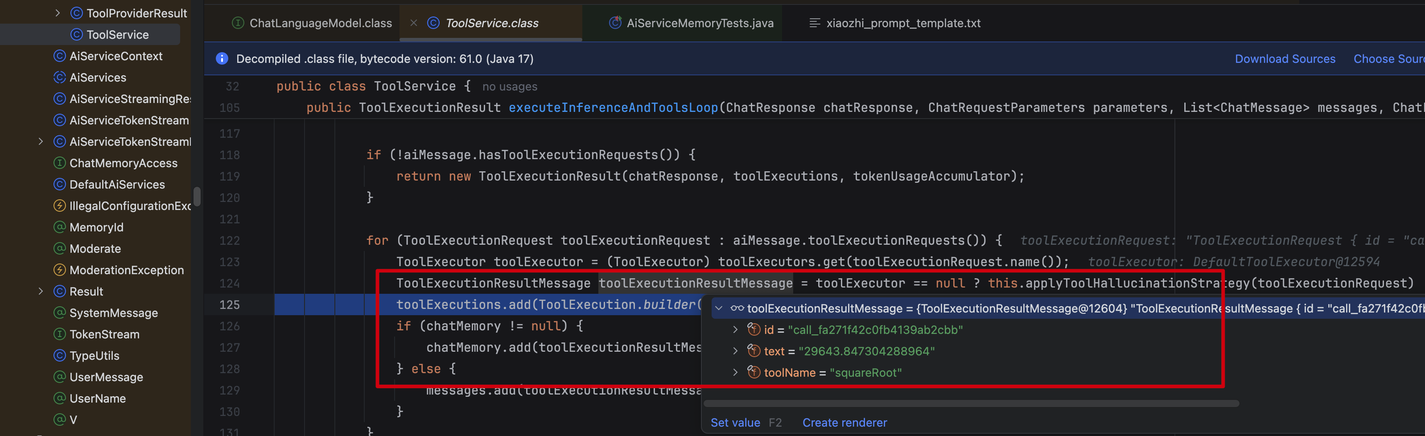Click the AiServices class icon
The height and width of the screenshot is (436, 1425).
[60, 78]
